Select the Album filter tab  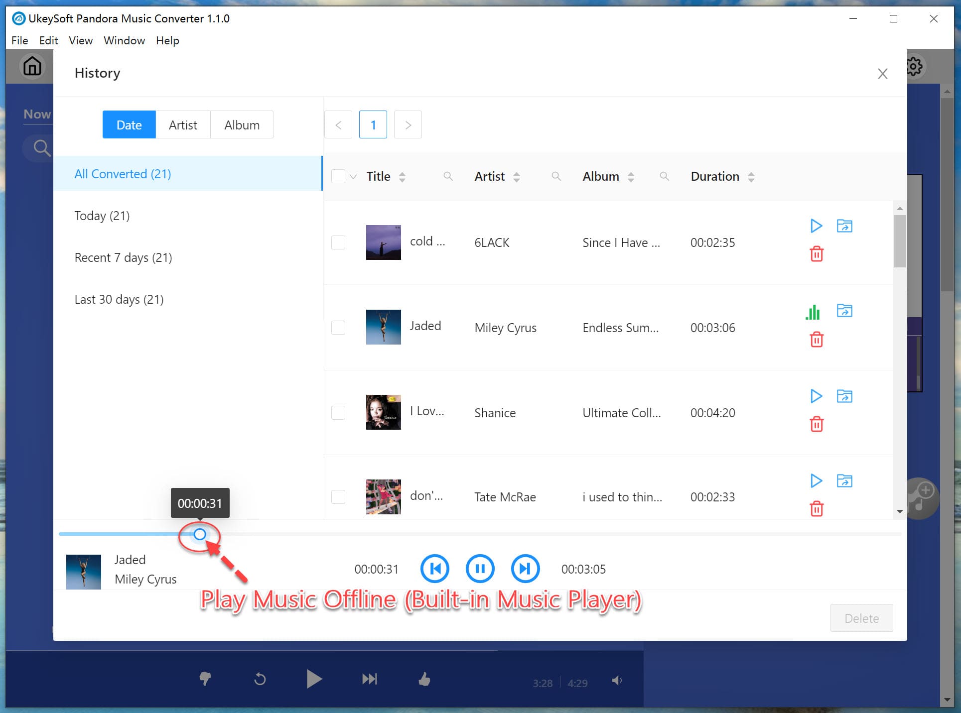241,125
